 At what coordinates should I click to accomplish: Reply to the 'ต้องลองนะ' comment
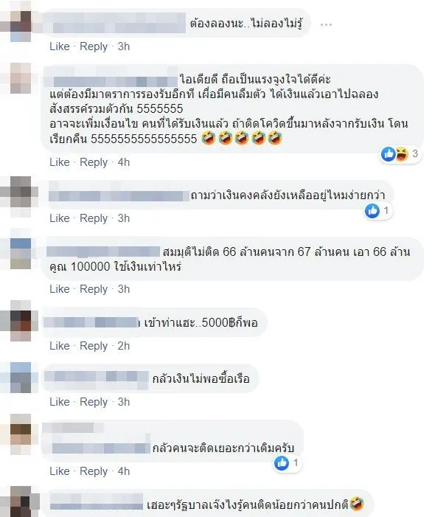[x=94, y=46]
